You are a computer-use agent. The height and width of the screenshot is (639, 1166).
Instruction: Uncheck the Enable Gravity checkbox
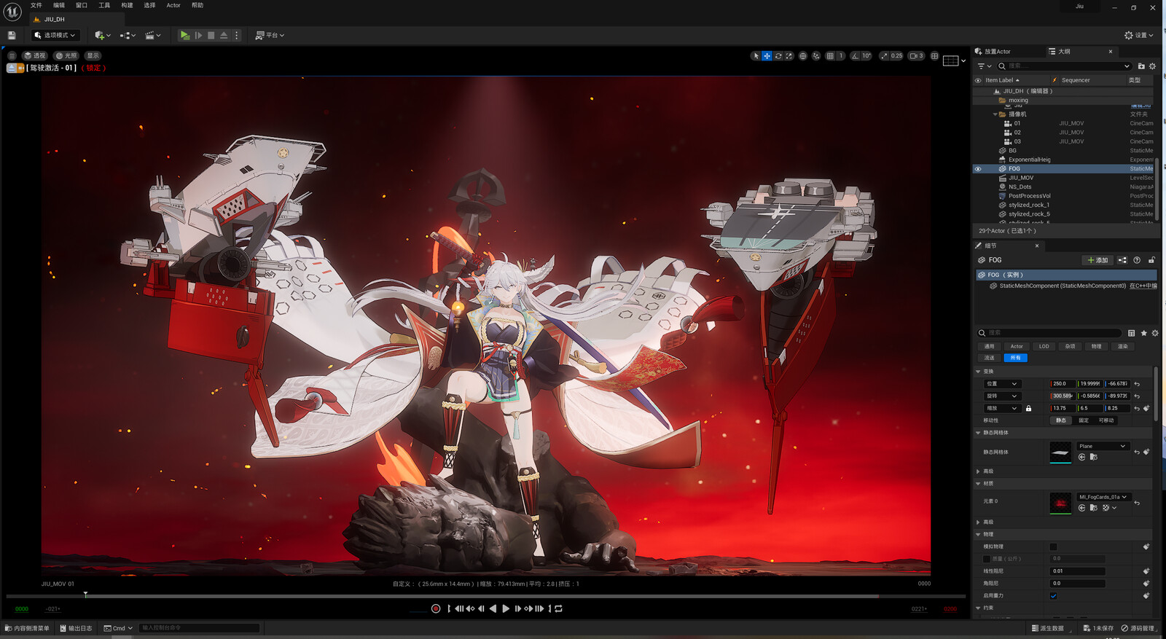tap(1053, 596)
